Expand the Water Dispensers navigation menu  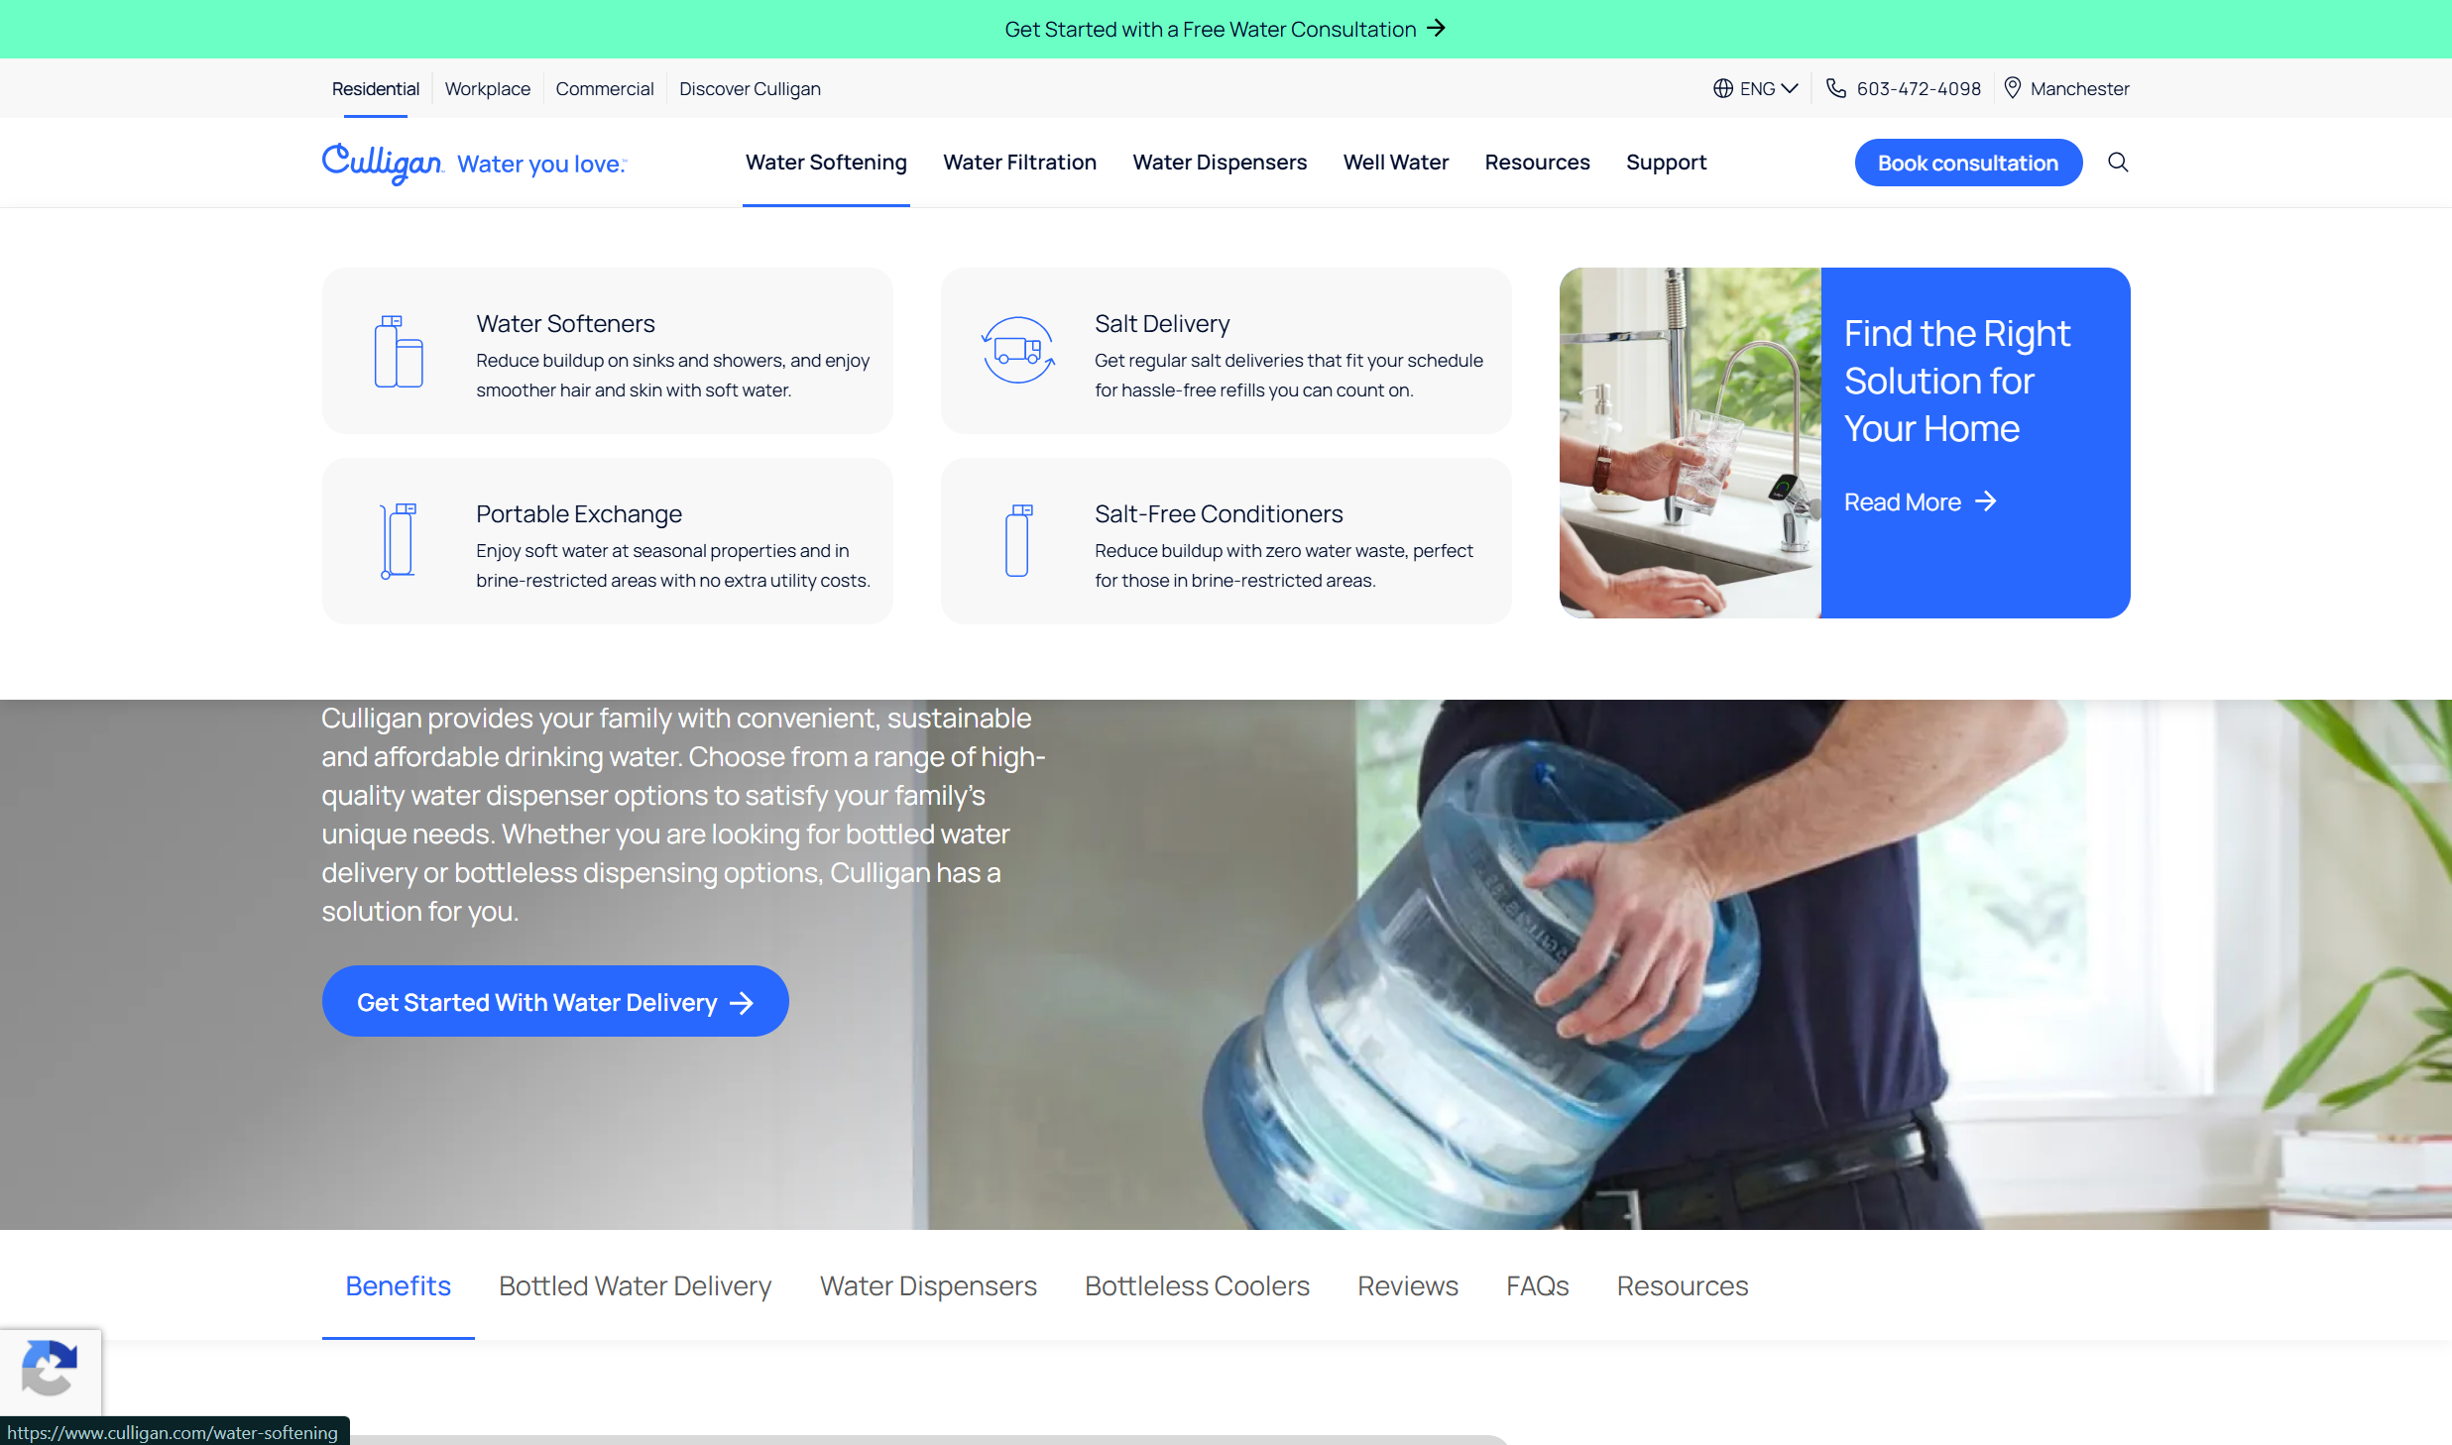1220,163
